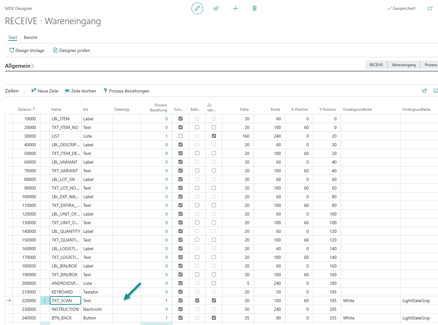
Task: Click the X-Position column header
Action: click(x=299, y=109)
